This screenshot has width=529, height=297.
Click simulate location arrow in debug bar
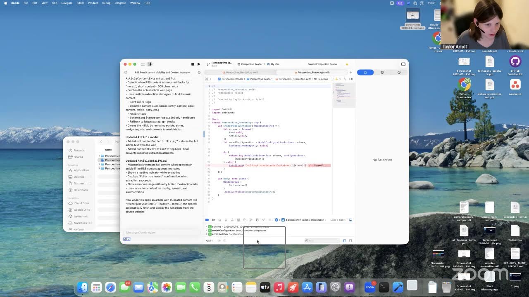pyautogui.click(x=263, y=220)
